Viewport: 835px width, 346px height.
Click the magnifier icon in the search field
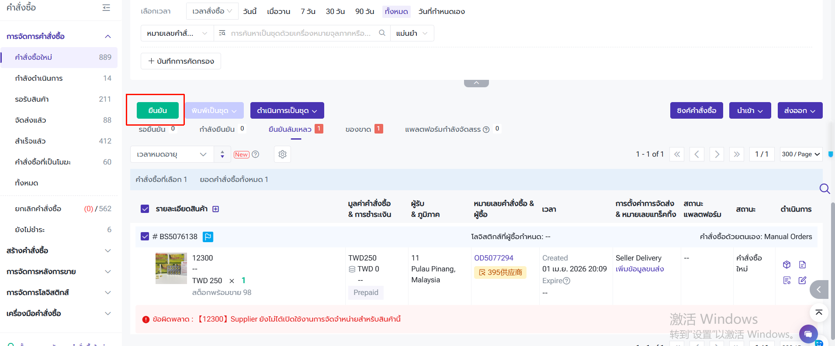coord(382,33)
